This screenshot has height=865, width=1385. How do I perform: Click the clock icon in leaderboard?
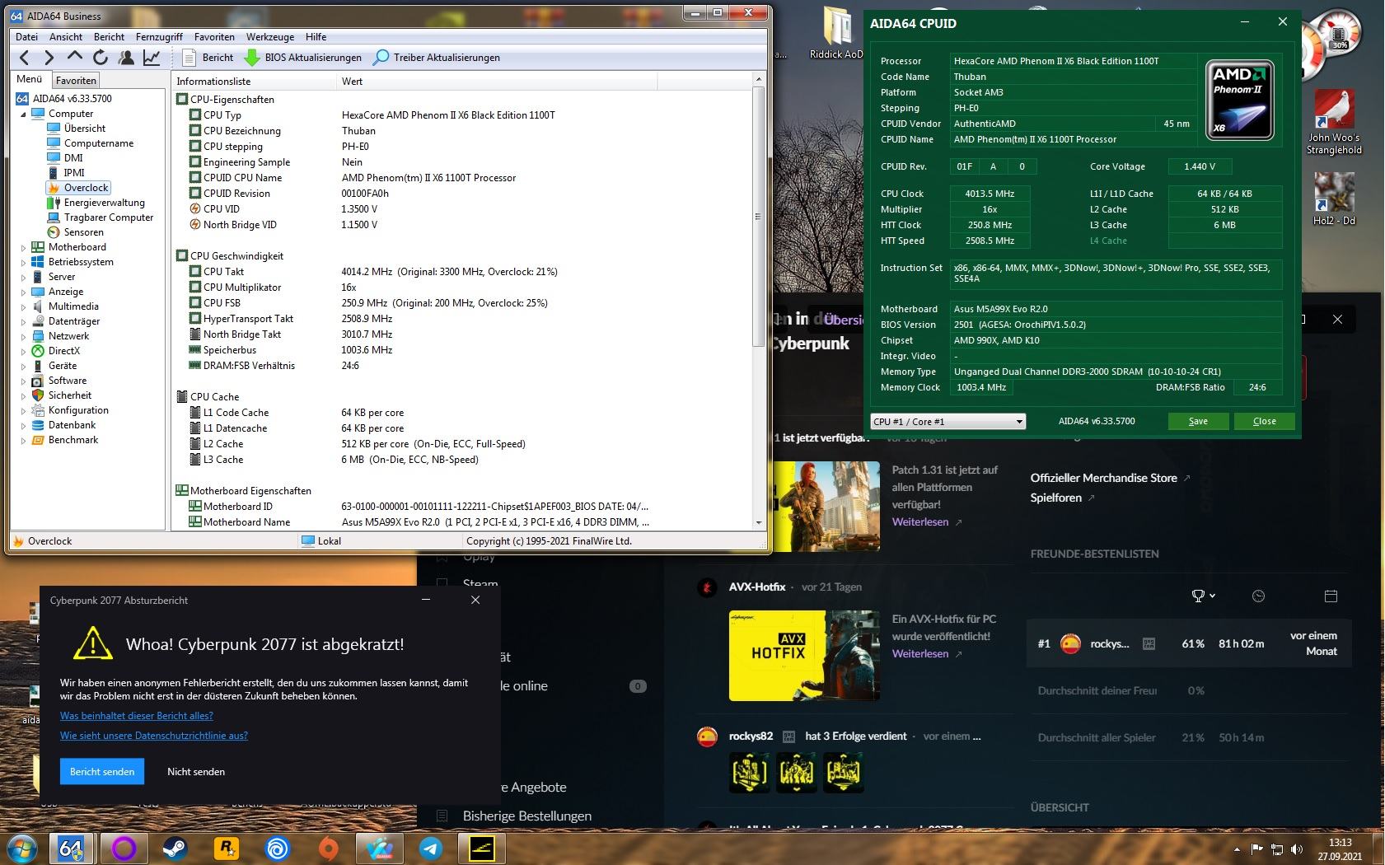pos(1258,596)
